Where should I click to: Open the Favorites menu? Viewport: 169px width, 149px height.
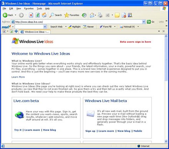pos(29,8)
